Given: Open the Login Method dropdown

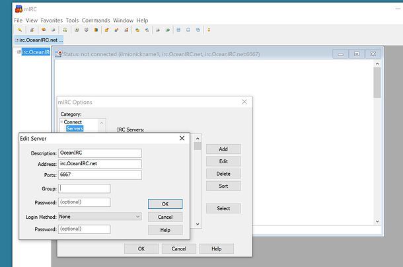Looking at the screenshot, I should tap(100, 217).
